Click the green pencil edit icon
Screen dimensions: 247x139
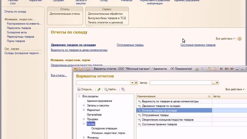tap(99, 89)
